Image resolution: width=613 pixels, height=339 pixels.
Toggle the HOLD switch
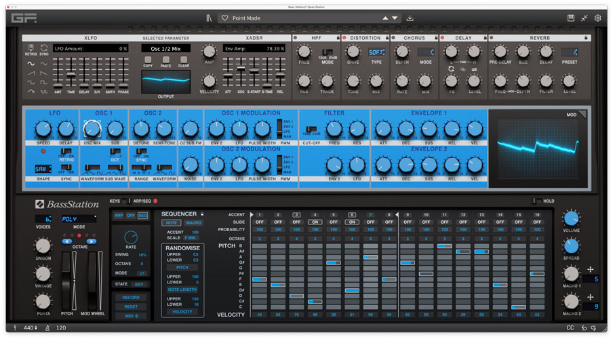point(536,201)
